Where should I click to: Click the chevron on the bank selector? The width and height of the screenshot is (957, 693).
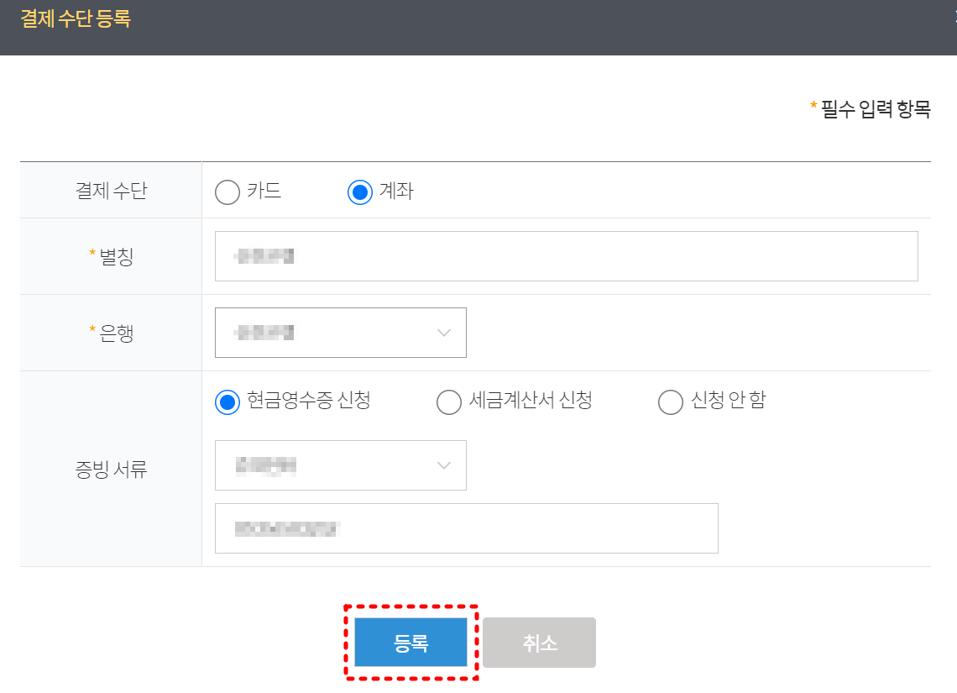tap(444, 333)
